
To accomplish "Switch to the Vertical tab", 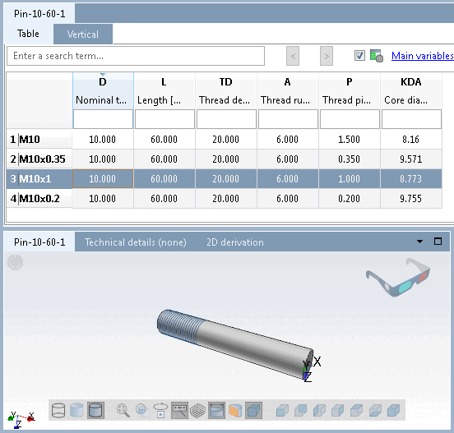I will tap(83, 35).
